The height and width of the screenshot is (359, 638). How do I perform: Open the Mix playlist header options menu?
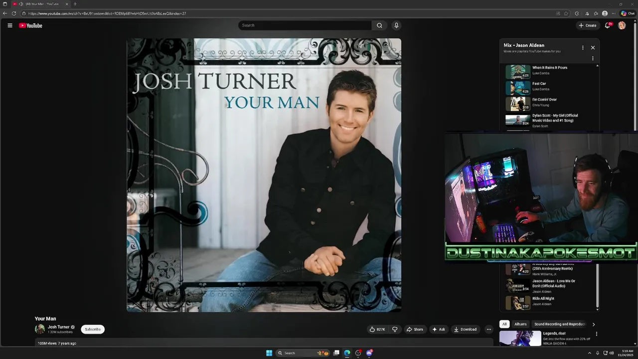pyautogui.click(x=583, y=48)
